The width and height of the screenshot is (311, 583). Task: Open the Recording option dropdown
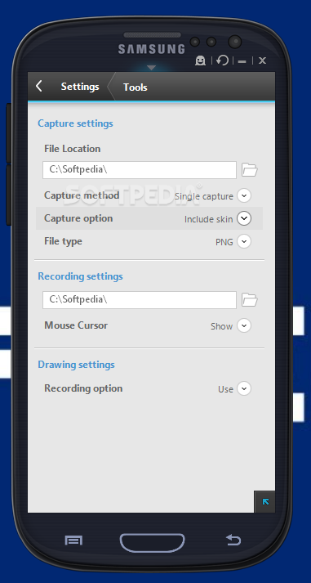click(x=244, y=389)
